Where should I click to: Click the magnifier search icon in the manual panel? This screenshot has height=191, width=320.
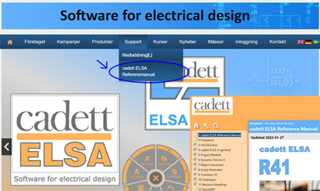[216, 126]
